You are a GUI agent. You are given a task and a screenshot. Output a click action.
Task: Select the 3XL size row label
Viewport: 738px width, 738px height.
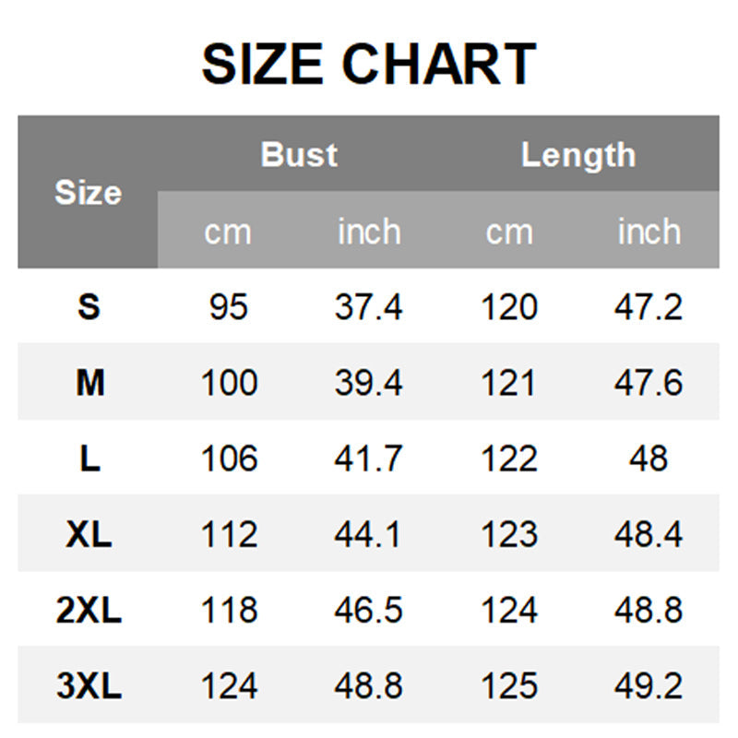coord(89,685)
